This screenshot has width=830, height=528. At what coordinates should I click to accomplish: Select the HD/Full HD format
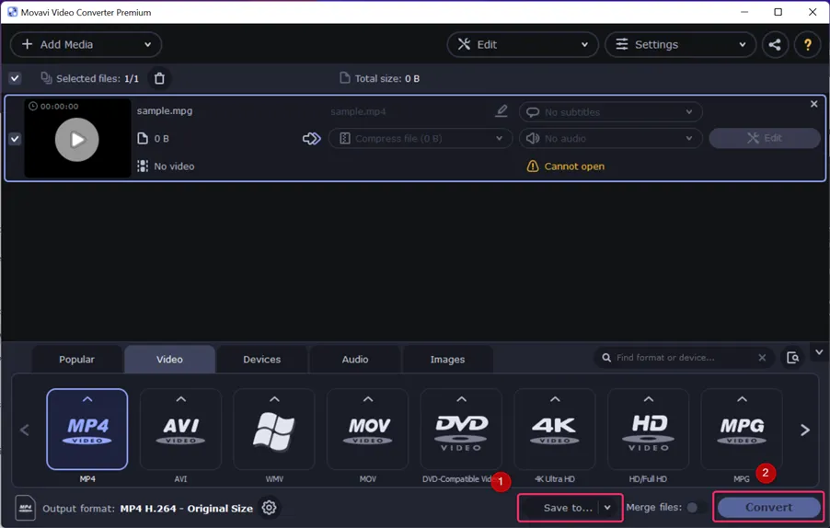(x=649, y=429)
